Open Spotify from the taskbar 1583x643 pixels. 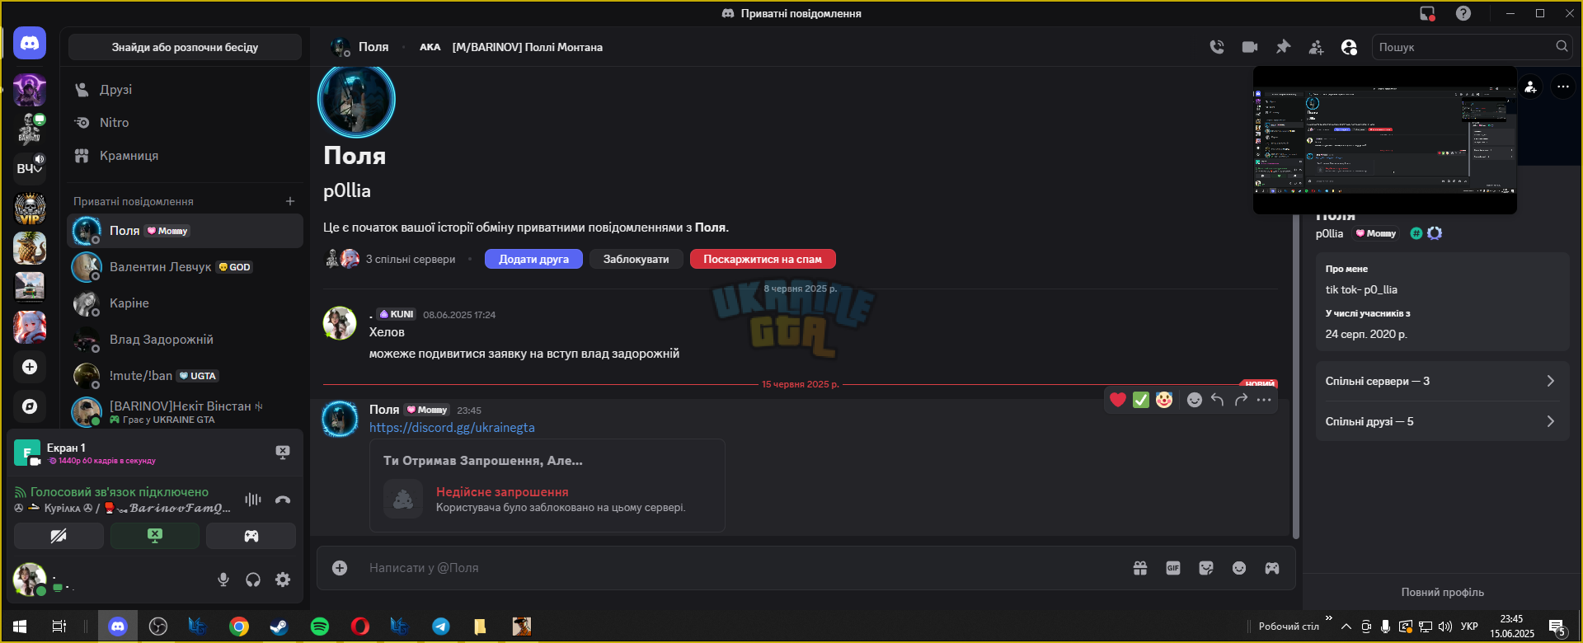click(320, 627)
